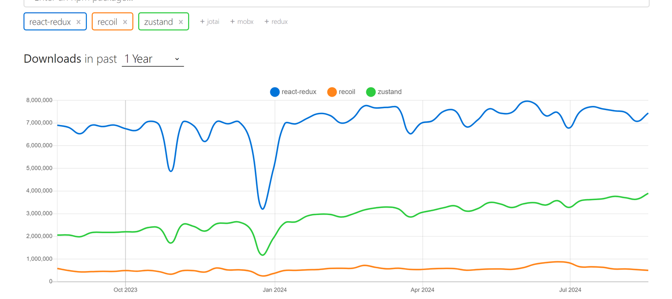Click the 5,000,000 y-axis label
This screenshot has height=299, width=672.
pyautogui.click(x=39, y=168)
